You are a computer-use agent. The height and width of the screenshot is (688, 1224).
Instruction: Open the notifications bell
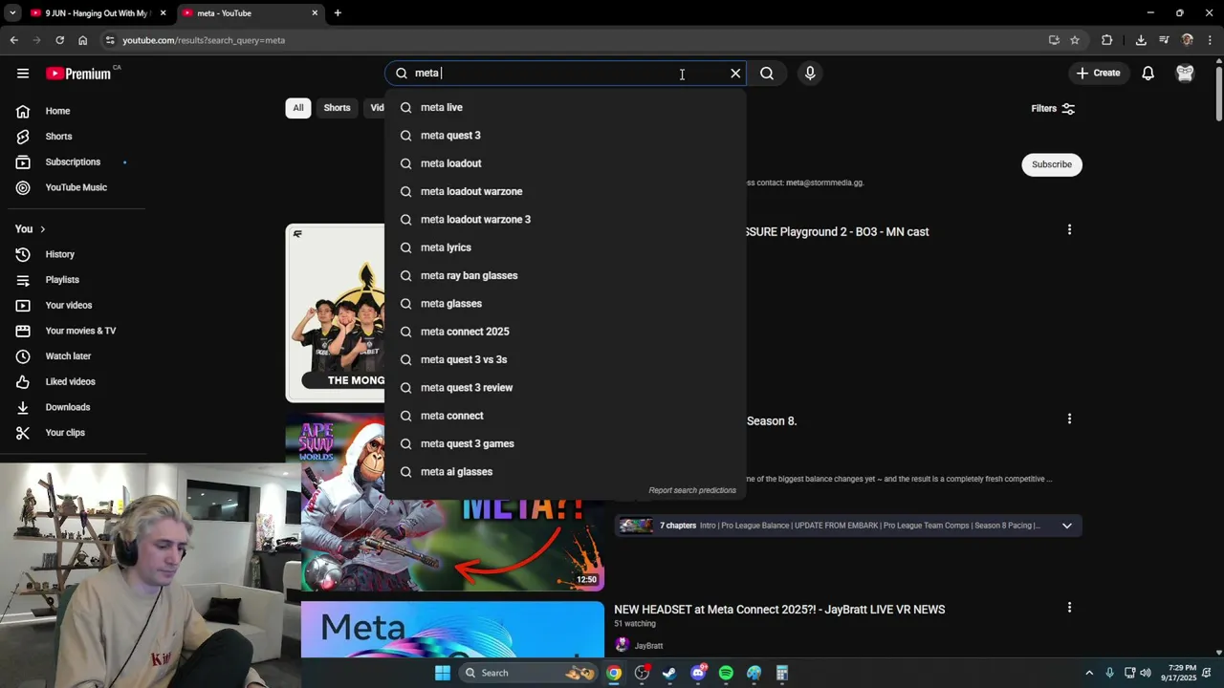coord(1148,74)
